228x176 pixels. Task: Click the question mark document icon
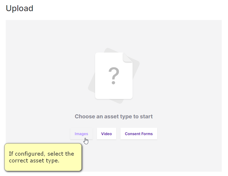(114, 76)
